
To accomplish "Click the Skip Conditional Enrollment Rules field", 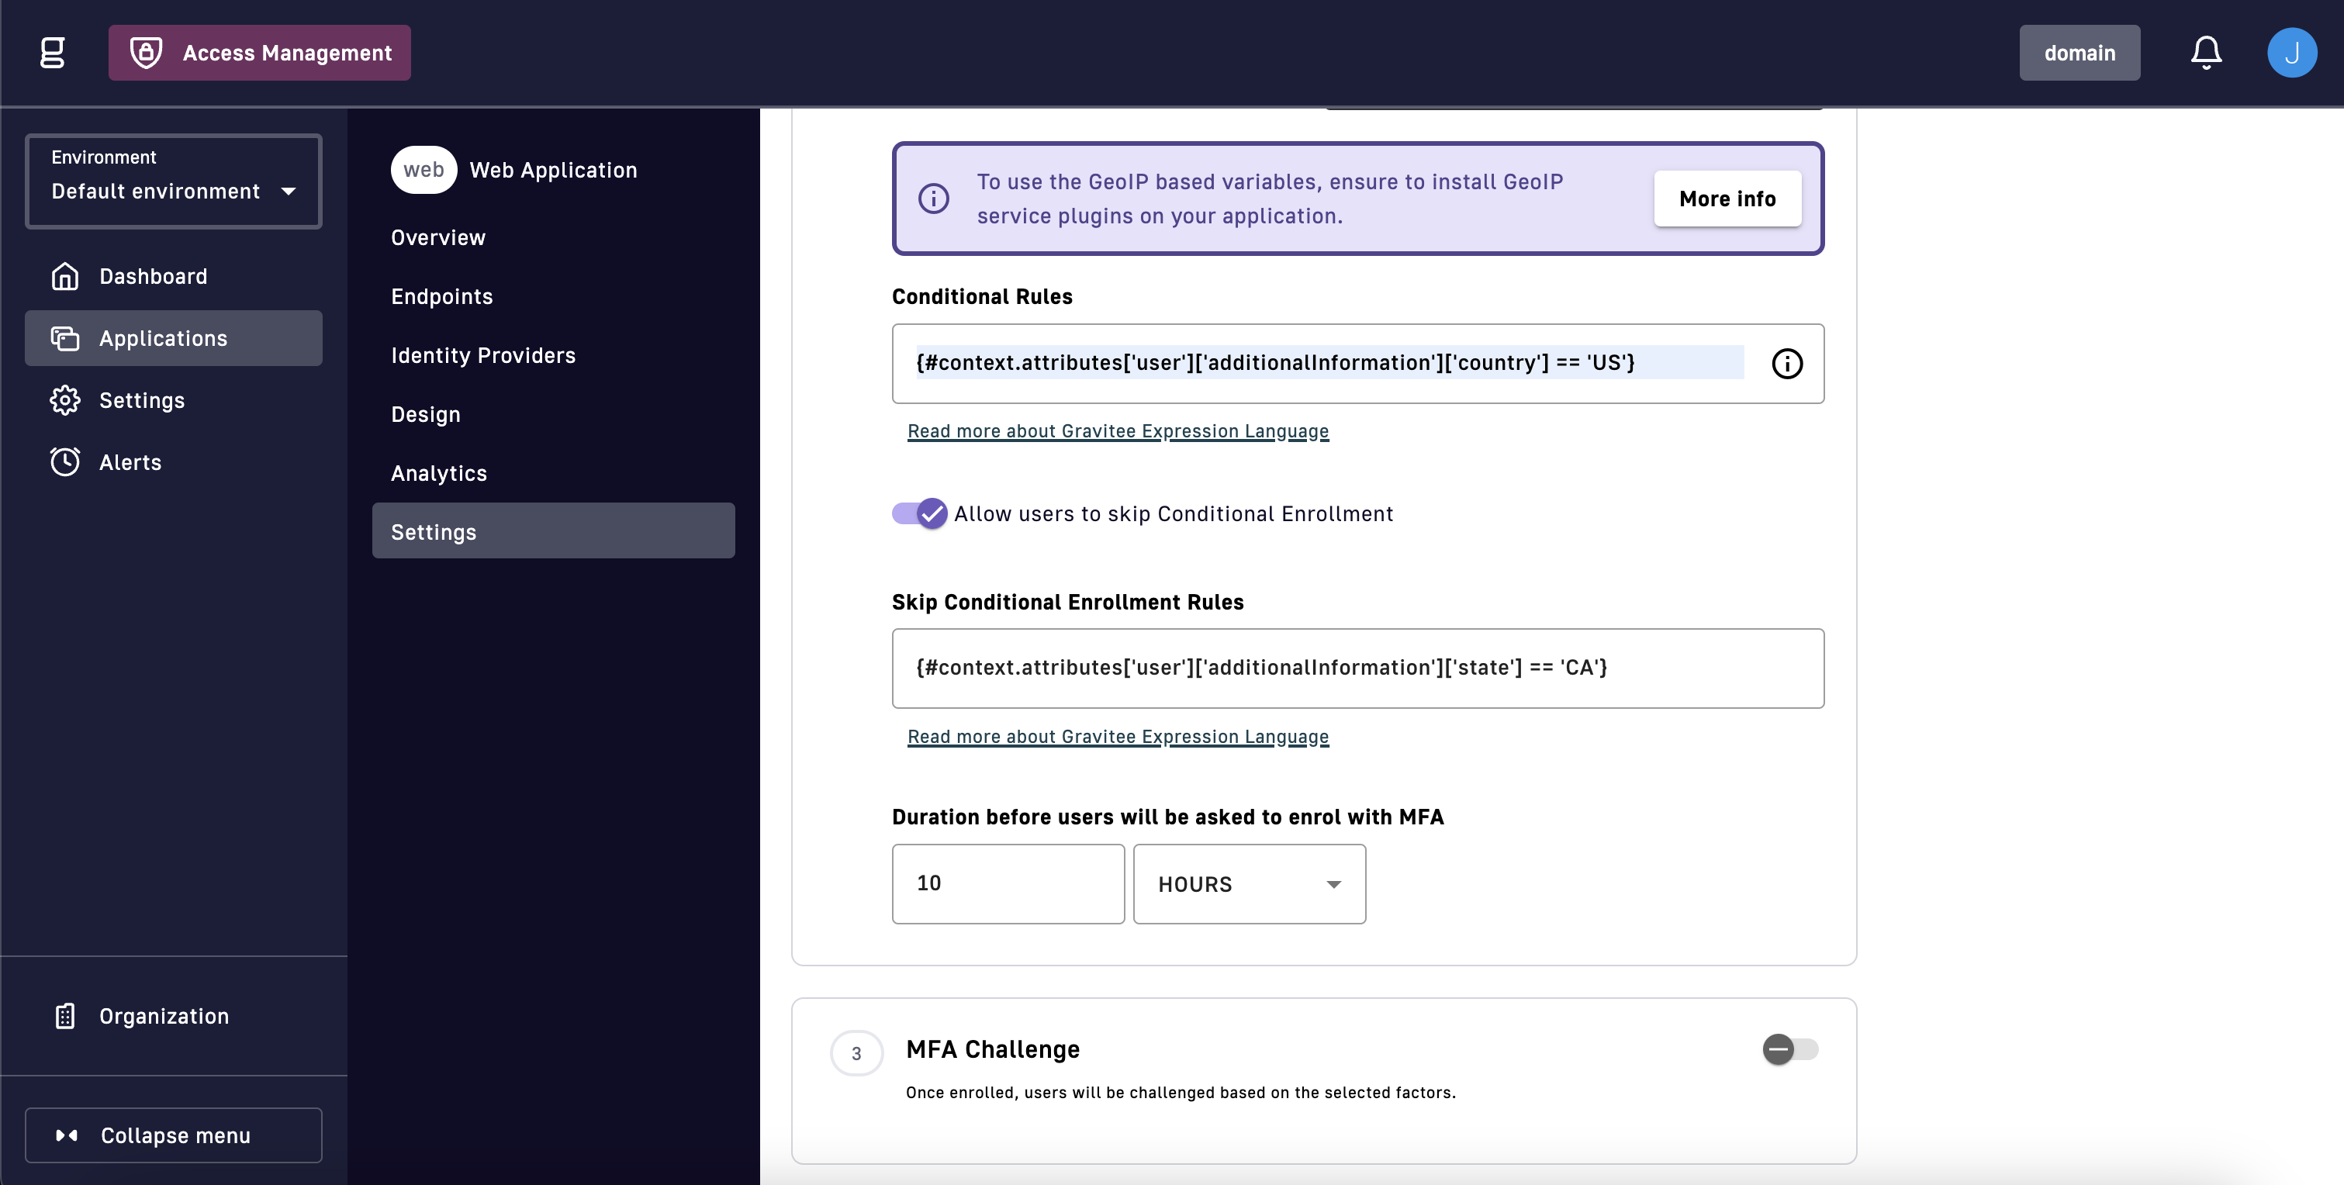I will coord(1357,668).
